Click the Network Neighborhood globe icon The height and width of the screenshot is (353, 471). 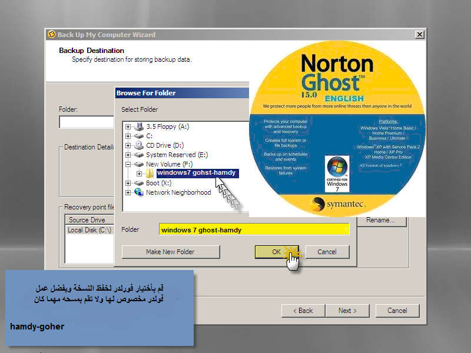tap(139, 192)
